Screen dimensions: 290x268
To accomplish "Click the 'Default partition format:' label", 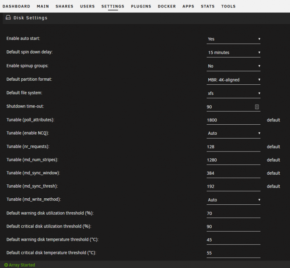I will [x=29, y=79].
